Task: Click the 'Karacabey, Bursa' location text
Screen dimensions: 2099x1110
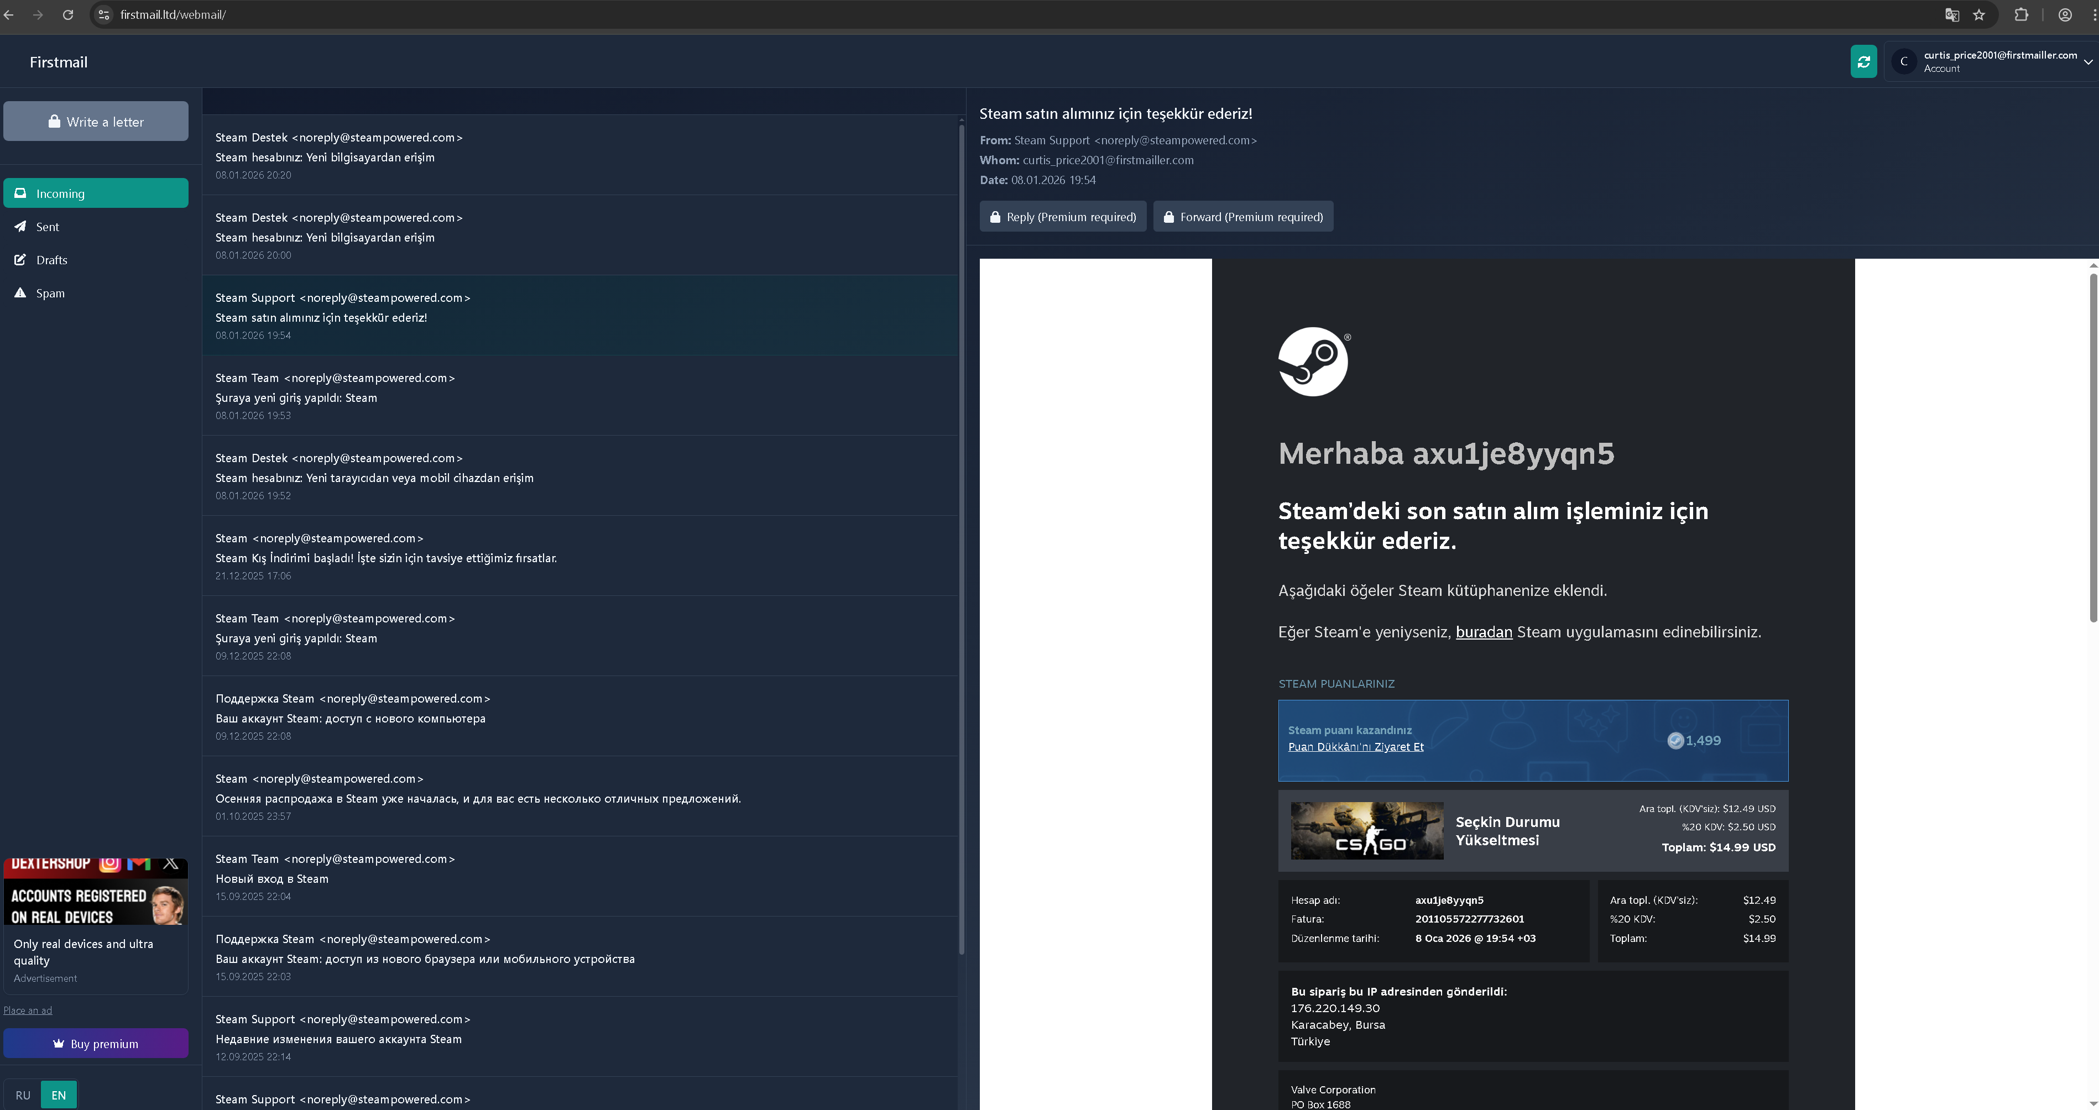Action: click(x=1338, y=1024)
